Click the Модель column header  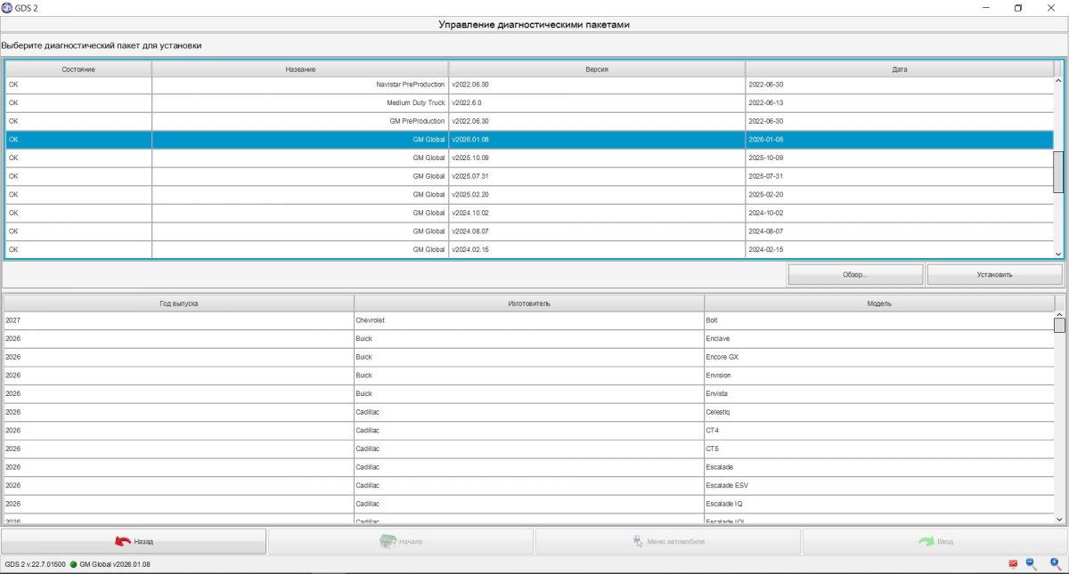(878, 303)
